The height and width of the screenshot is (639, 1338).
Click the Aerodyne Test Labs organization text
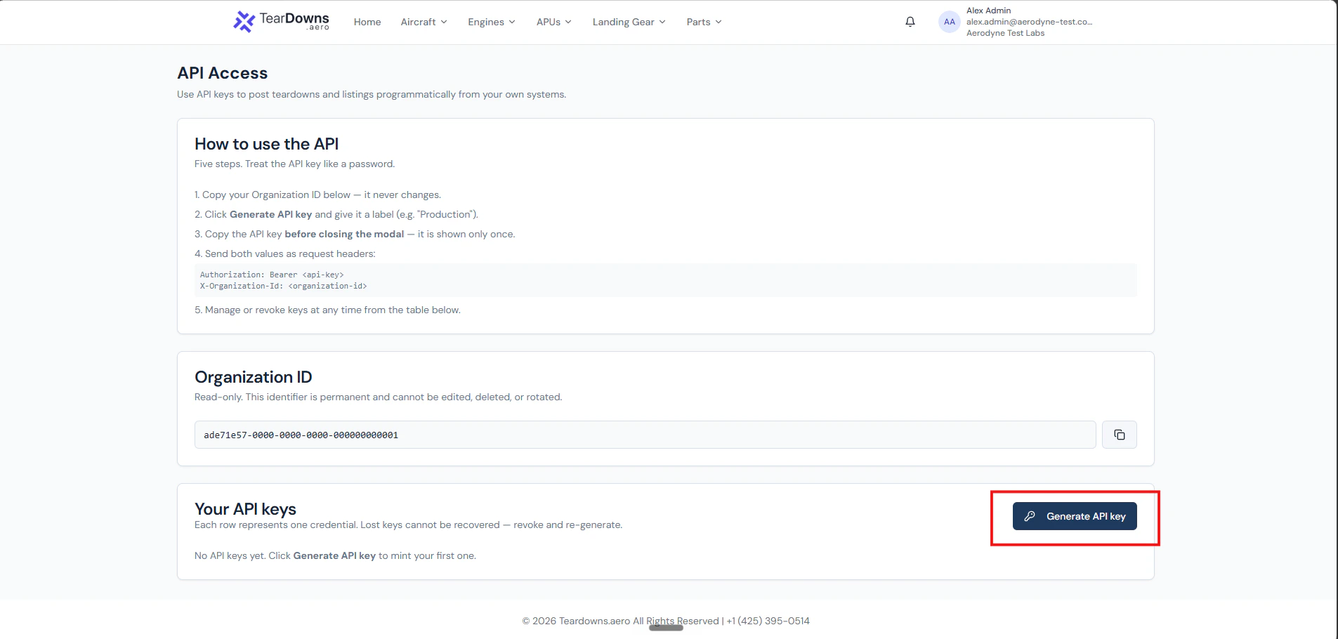[x=1005, y=33]
